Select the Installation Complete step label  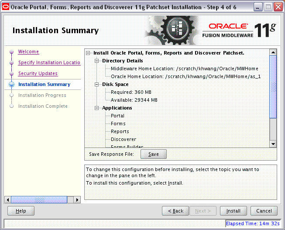pyautogui.click(x=43, y=106)
